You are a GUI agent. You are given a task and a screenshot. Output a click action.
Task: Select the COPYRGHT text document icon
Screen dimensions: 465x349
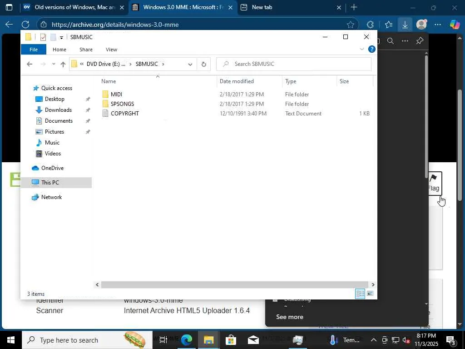click(105, 113)
